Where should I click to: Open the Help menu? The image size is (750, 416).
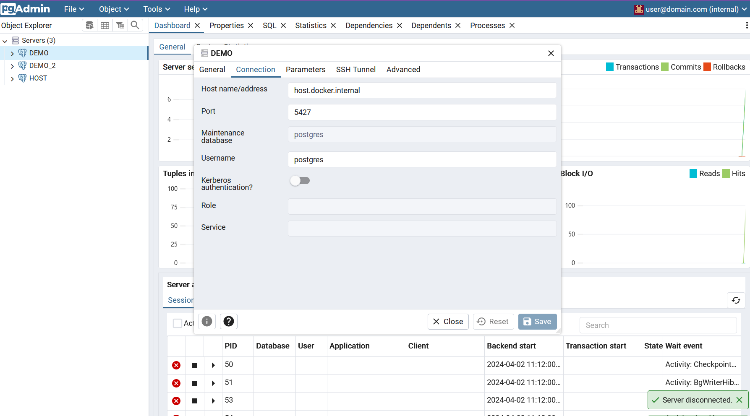(196, 9)
